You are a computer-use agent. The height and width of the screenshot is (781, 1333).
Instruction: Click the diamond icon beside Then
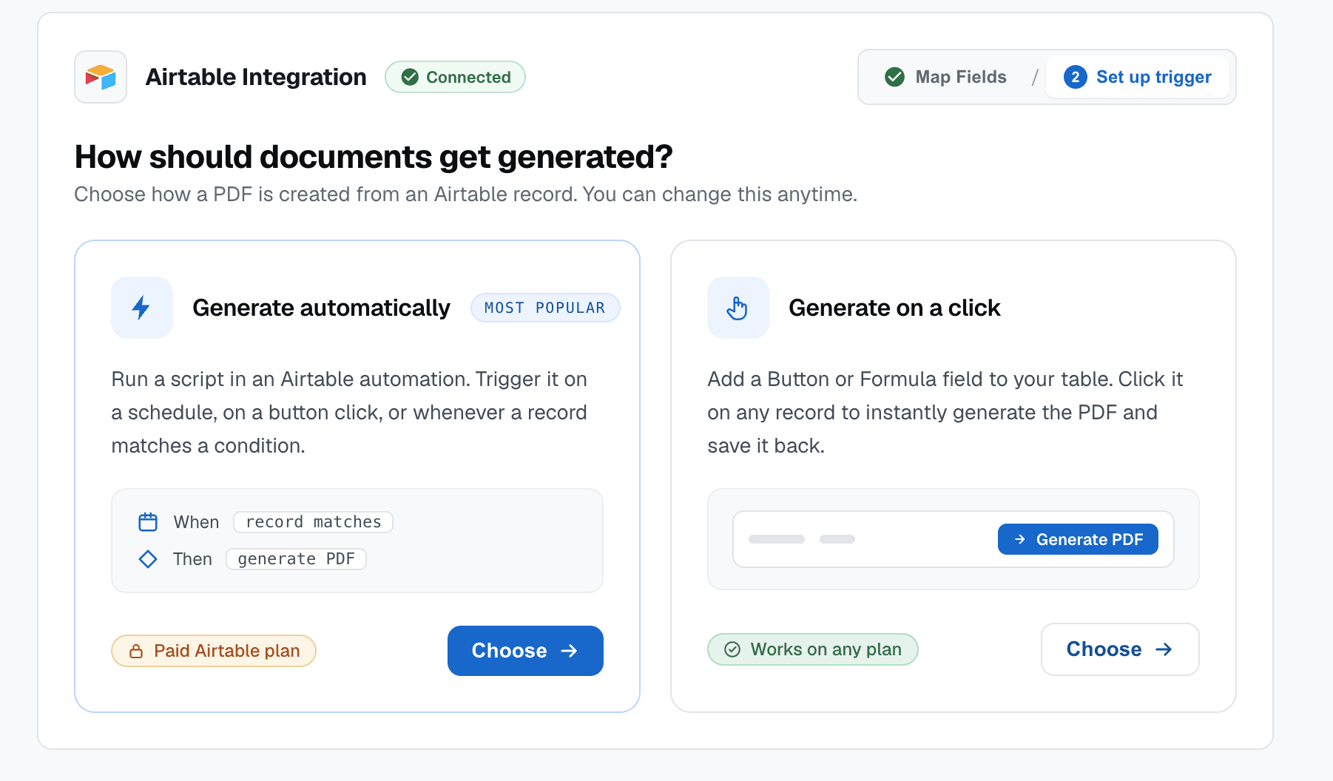click(148, 559)
